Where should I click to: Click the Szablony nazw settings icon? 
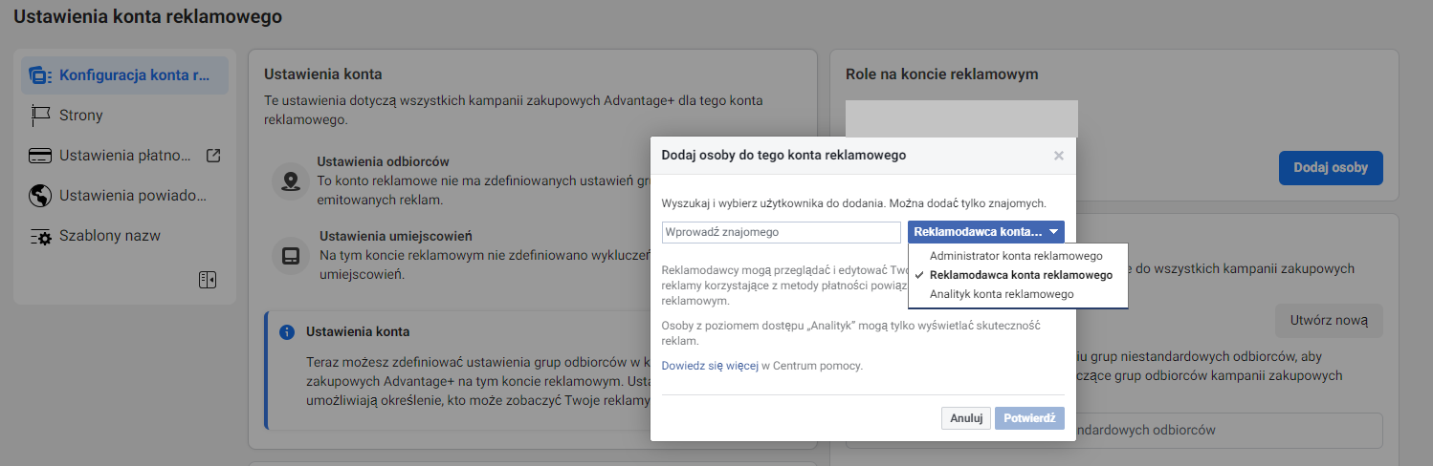click(39, 236)
